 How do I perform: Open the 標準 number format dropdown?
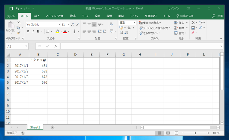[134, 23]
